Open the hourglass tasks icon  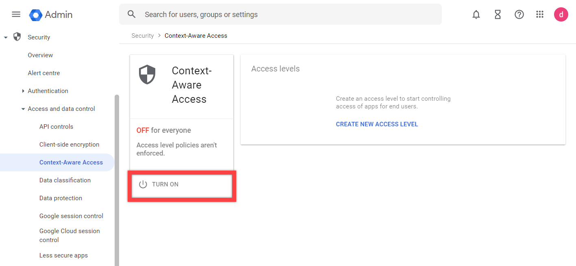pyautogui.click(x=498, y=15)
